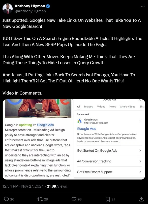The width and height of the screenshot is (148, 204).
Task: Open the Google Ads sponsored result options dots
Action: pos(141,121)
